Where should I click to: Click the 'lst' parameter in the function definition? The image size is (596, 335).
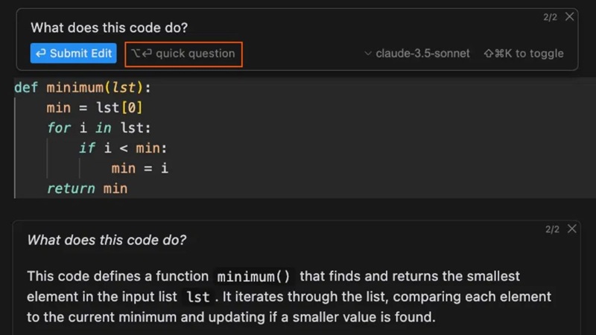click(x=124, y=88)
